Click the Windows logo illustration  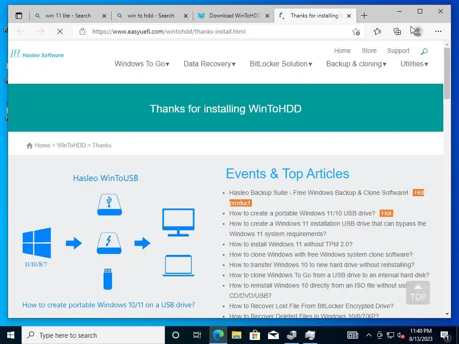coord(37,243)
